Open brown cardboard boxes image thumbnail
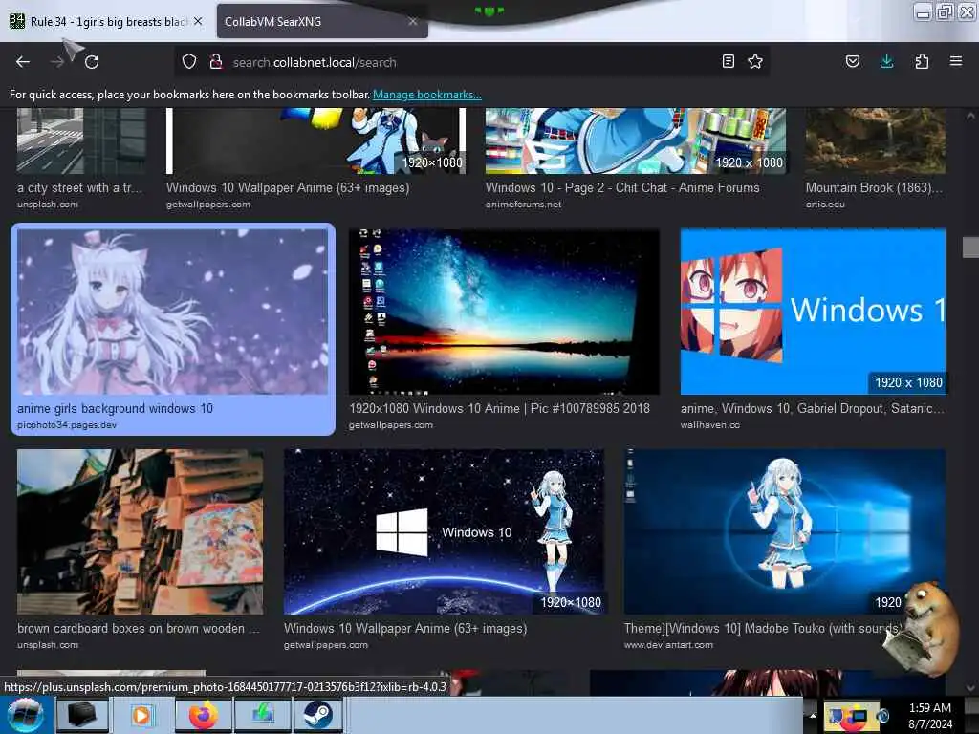This screenshot has width=979, height=734. coord(140,531)
